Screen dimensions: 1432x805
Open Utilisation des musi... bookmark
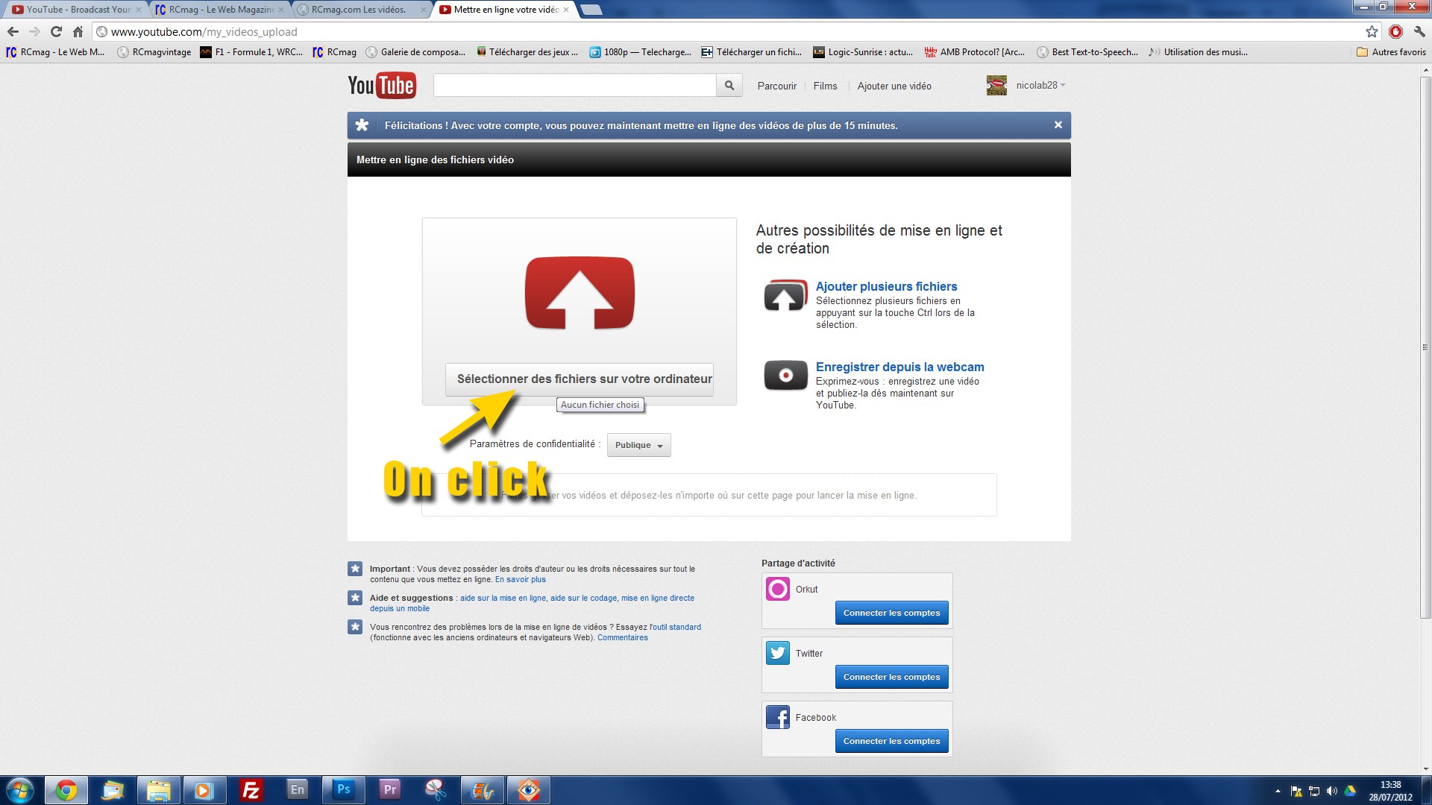pos(1198,52)
